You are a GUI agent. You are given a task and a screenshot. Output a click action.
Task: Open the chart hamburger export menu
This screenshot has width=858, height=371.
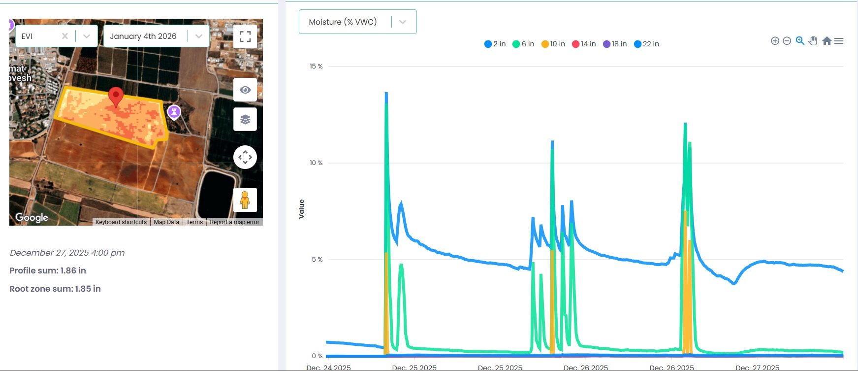839,41
